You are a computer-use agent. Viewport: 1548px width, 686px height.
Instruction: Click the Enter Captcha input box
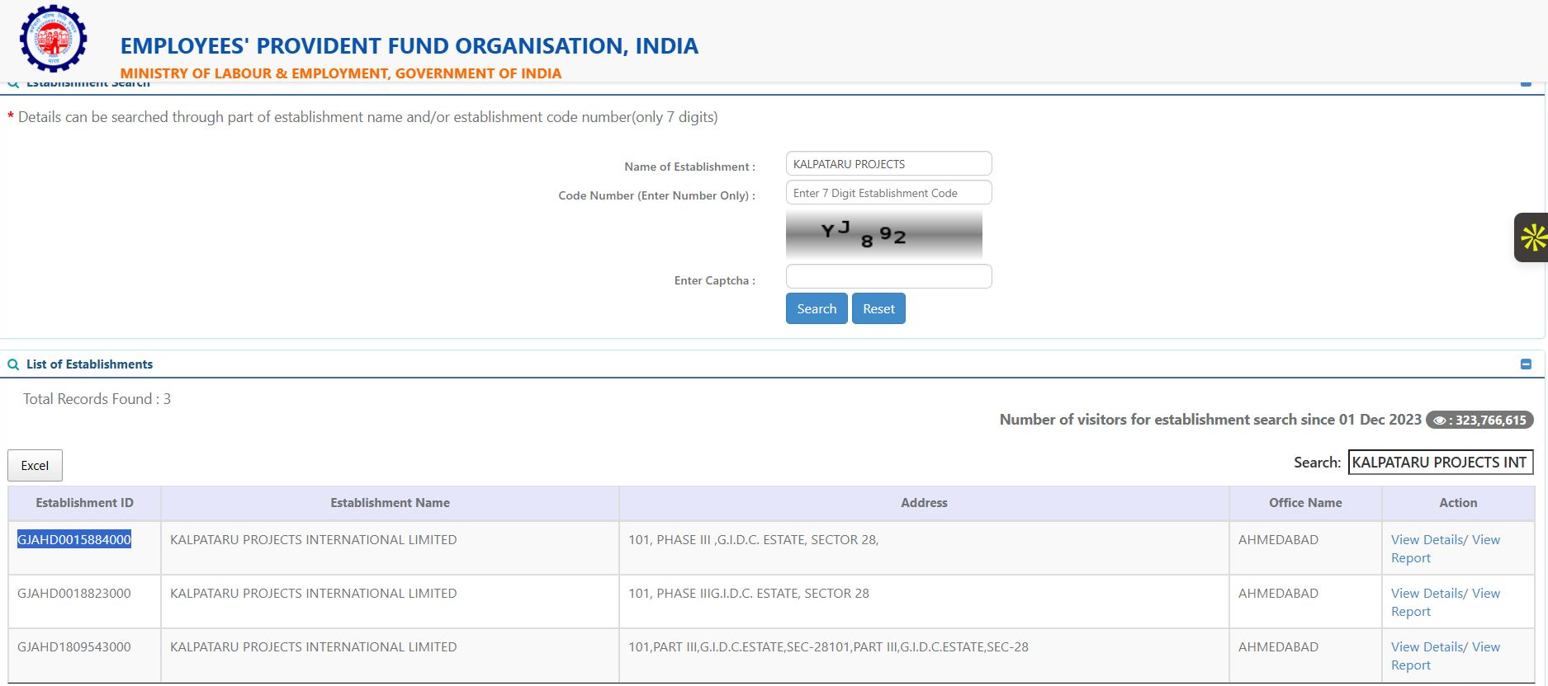pyautogui.click(x=888, y=276)
